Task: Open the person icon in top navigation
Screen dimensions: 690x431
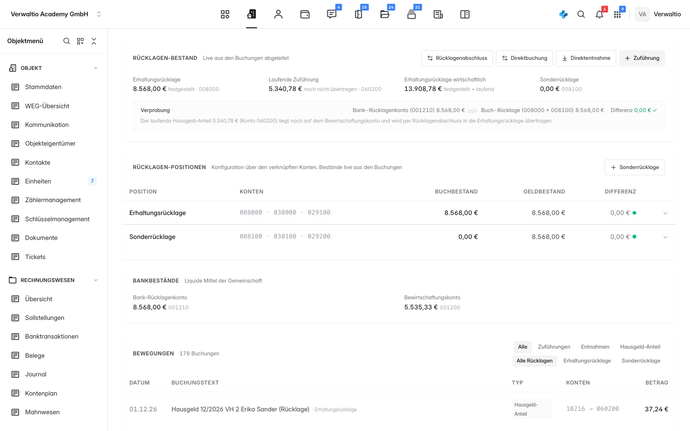Action: tap(278, 14)
